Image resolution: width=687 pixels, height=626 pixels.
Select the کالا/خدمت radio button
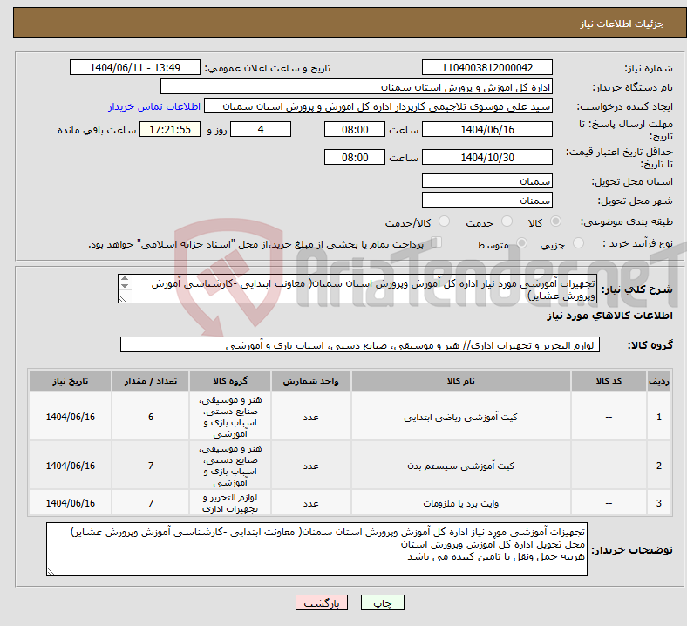coord(445,221)
